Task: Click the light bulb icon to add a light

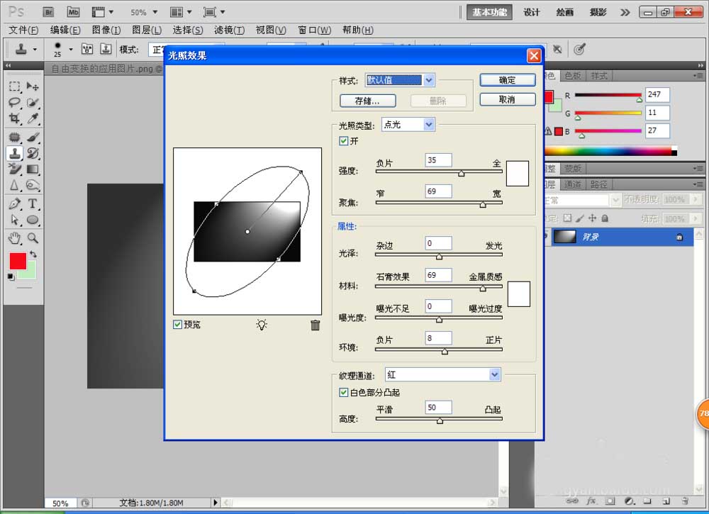Action: (261, 324)
